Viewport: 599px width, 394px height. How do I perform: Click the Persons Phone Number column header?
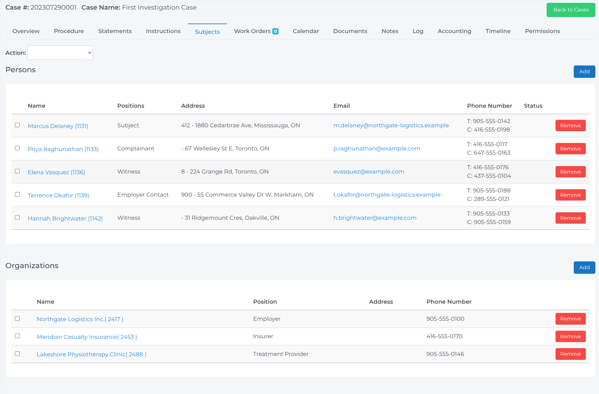point(489,106)
